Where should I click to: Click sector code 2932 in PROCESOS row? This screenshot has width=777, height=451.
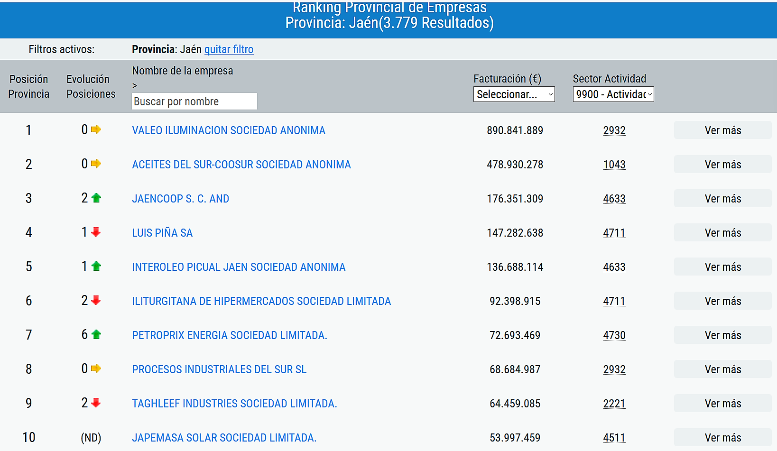[614, 369]
